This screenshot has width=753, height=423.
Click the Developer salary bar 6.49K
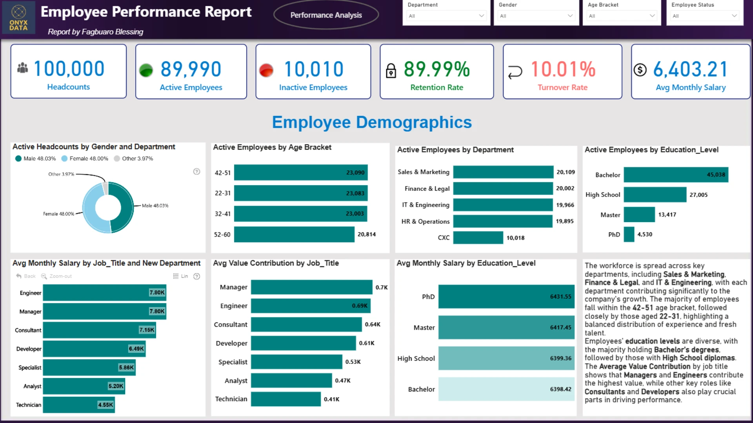point(94,349)
